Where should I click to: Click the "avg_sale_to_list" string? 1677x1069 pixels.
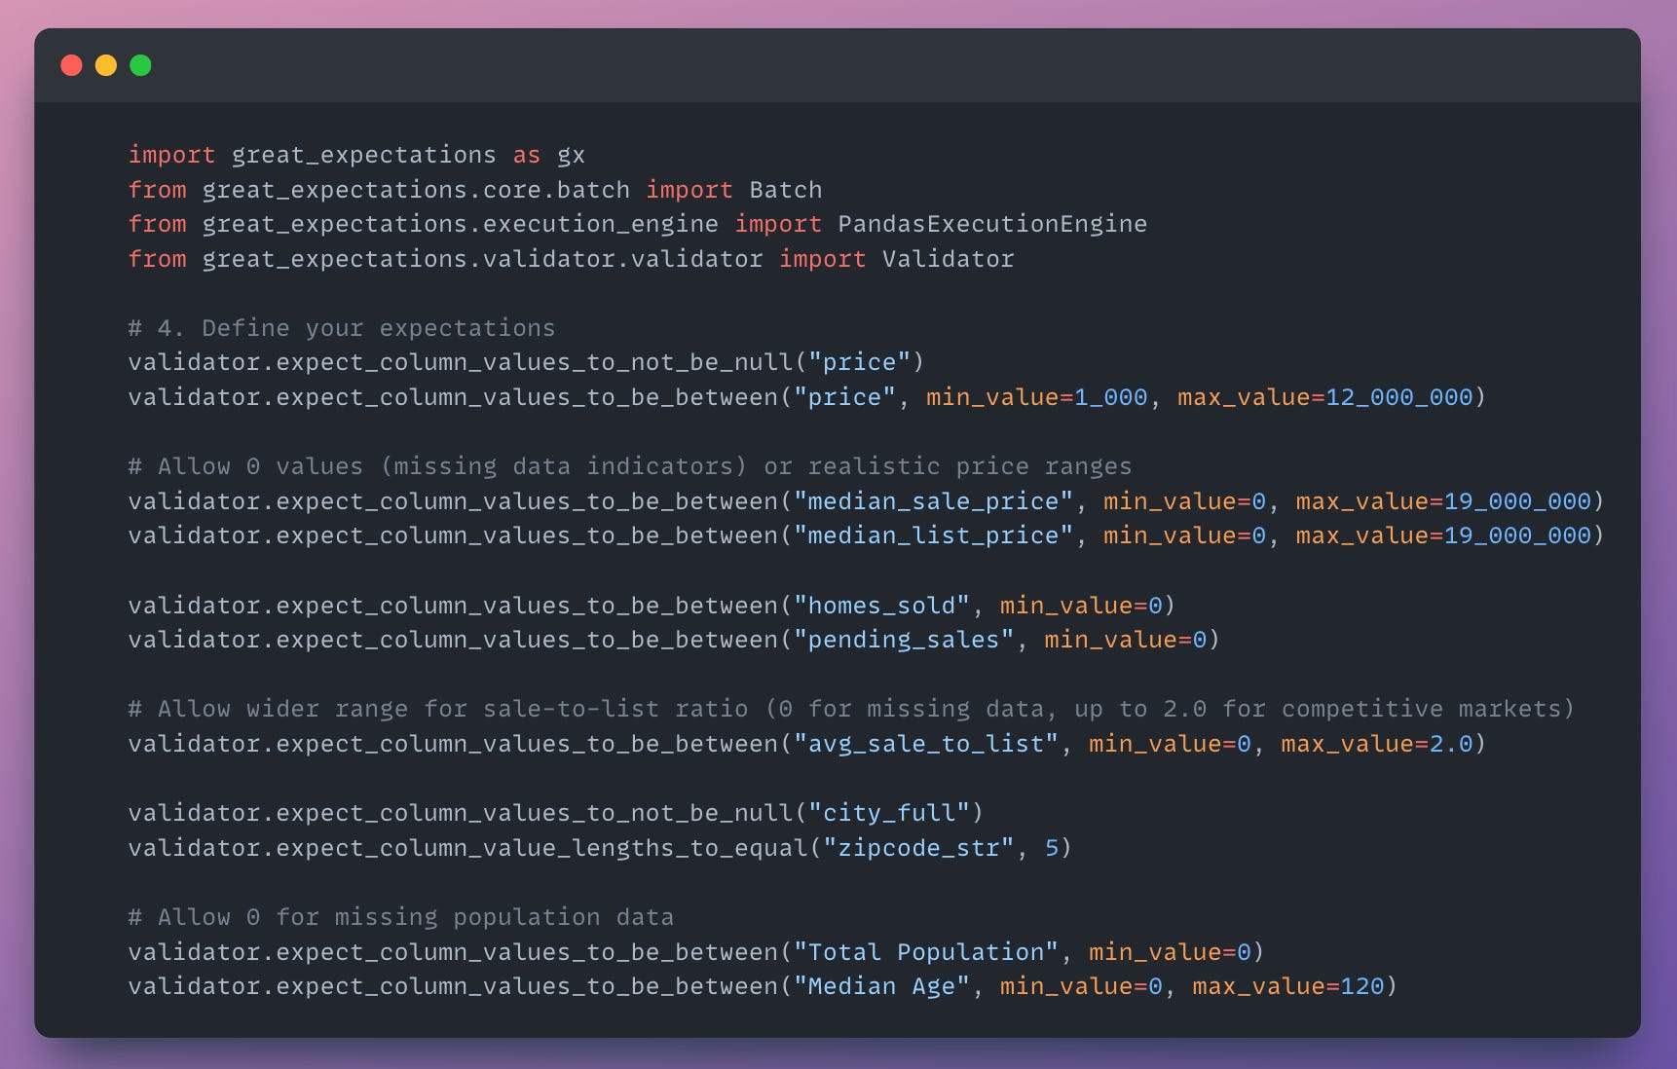click(926, 744)
